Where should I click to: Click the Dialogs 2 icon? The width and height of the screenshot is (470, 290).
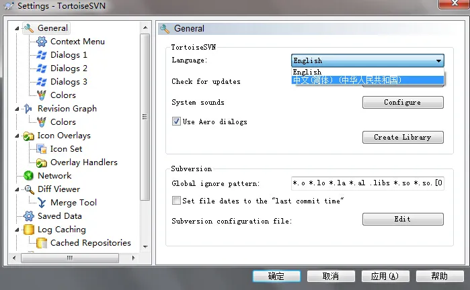(42, 68)
